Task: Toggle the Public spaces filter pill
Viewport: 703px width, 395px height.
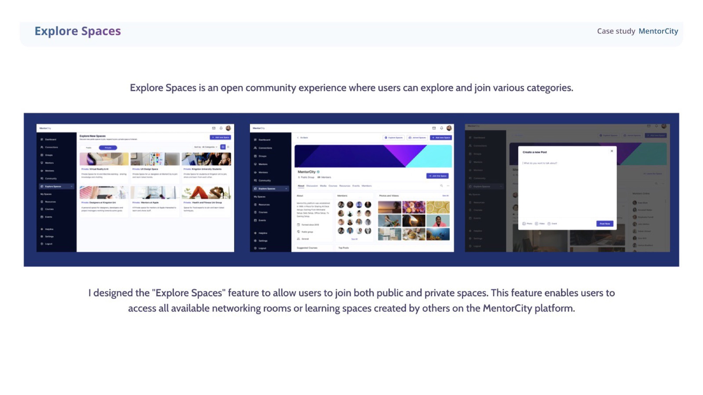Action: 89,147
